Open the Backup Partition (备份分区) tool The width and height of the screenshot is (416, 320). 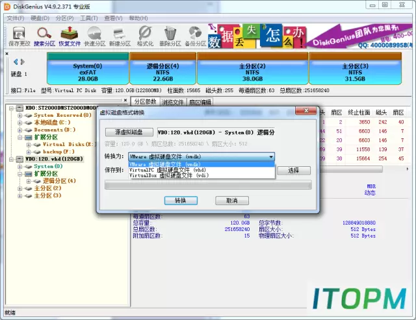point(196,36)
